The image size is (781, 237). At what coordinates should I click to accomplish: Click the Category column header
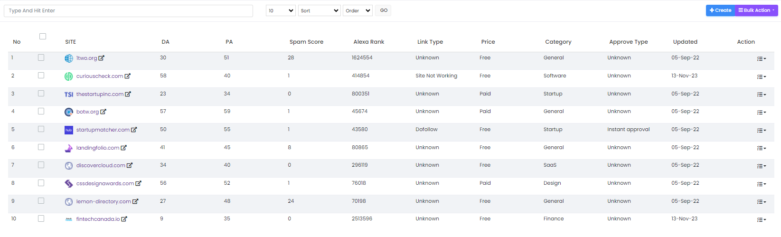click(558, 42)
